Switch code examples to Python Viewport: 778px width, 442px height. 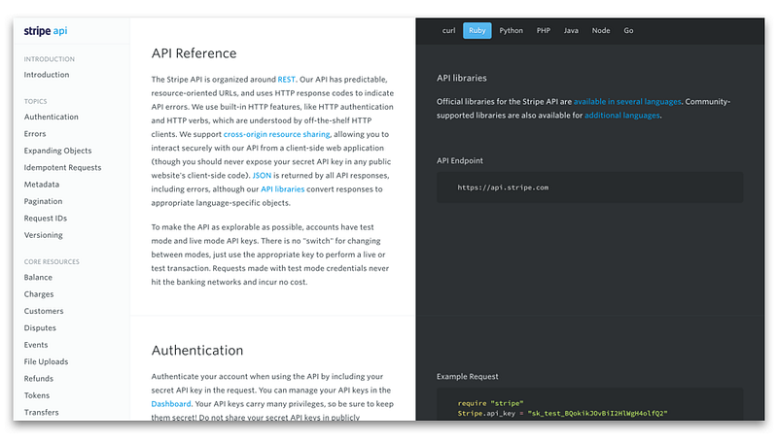tap(512, 31)
